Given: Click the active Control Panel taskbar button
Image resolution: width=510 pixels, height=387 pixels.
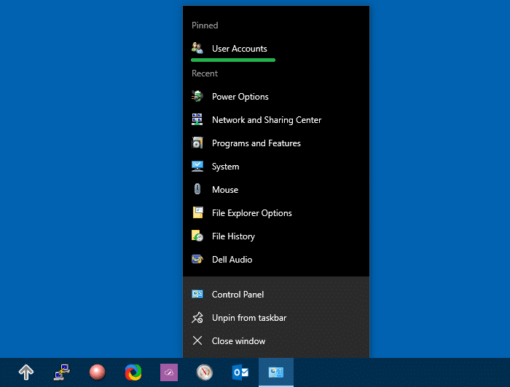Looking at the screenshot, I should click(276, 372).
